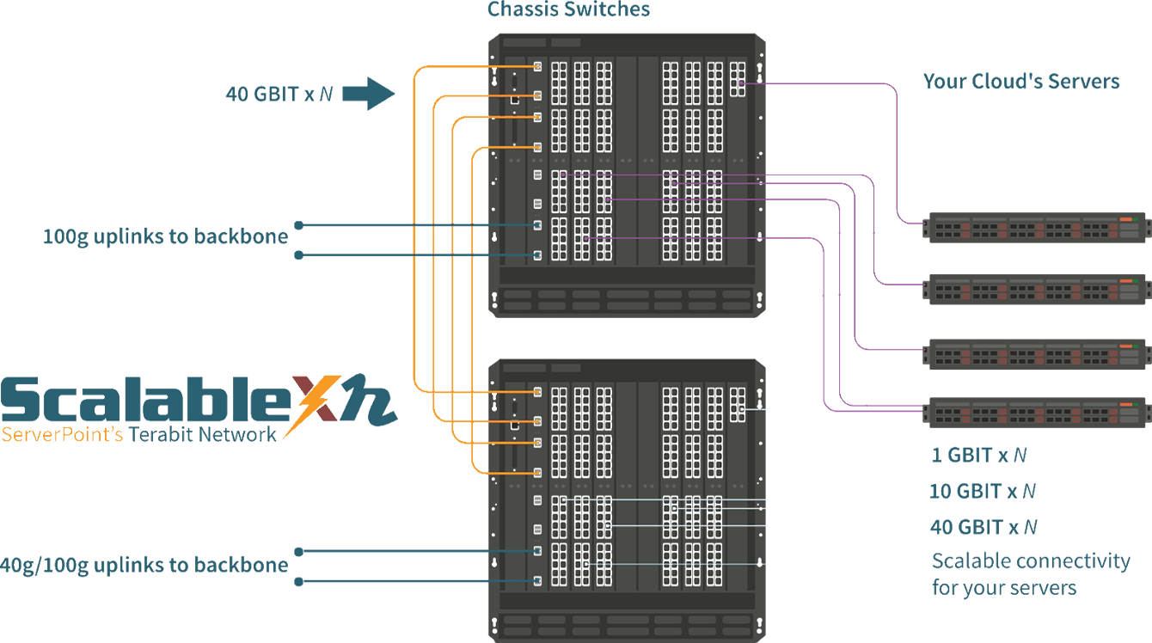Click the 100g uplinks to backbone label
1152x643 pixels.
(x=166, y=236)
